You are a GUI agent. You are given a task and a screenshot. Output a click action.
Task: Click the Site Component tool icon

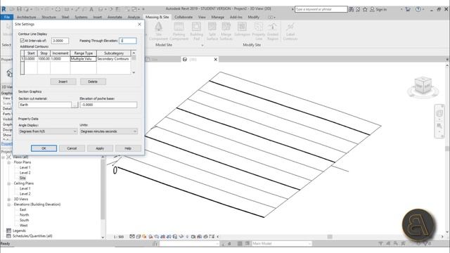click(x=158, y=27)
